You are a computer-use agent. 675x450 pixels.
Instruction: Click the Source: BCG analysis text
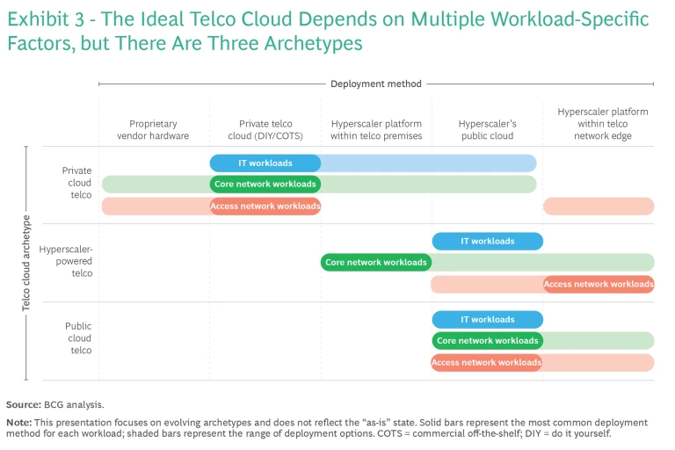[55, 404]
